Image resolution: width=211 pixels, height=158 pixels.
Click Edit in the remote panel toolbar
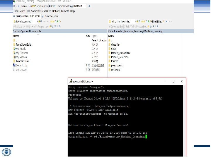pyautogui.click(x=127, y=26)
